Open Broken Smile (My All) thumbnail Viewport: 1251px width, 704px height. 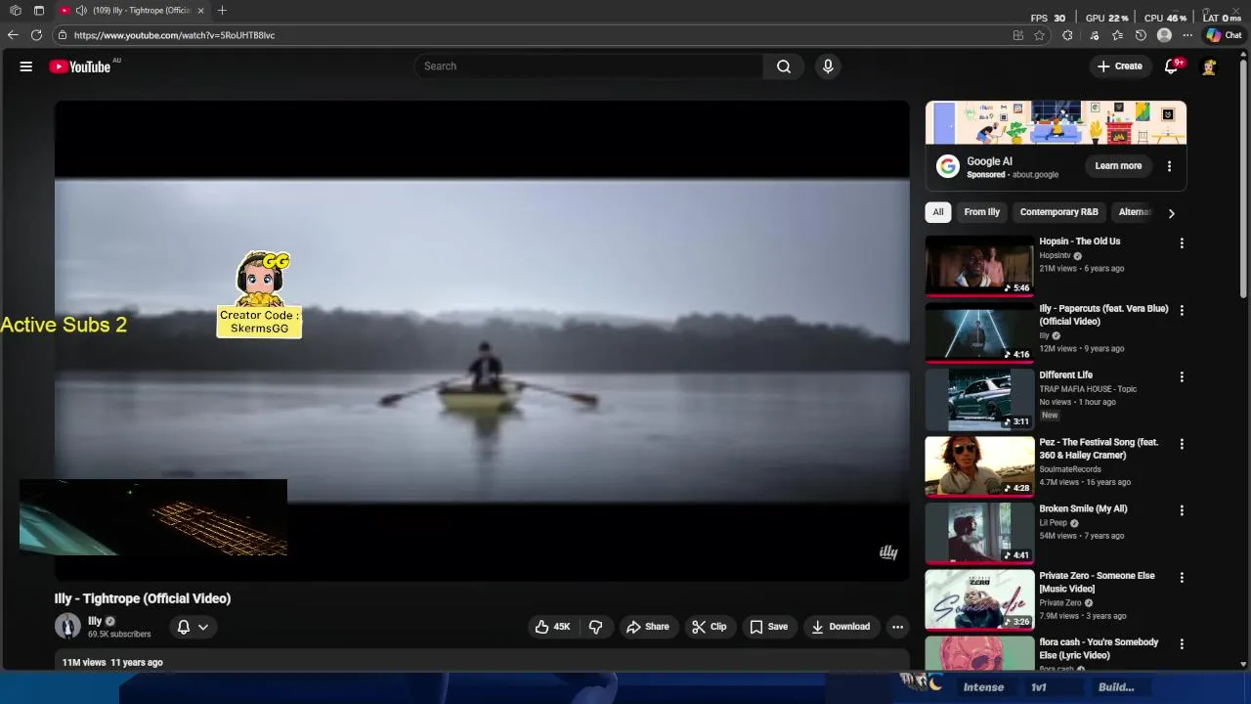pyautogui.click(x=979, y=533)
